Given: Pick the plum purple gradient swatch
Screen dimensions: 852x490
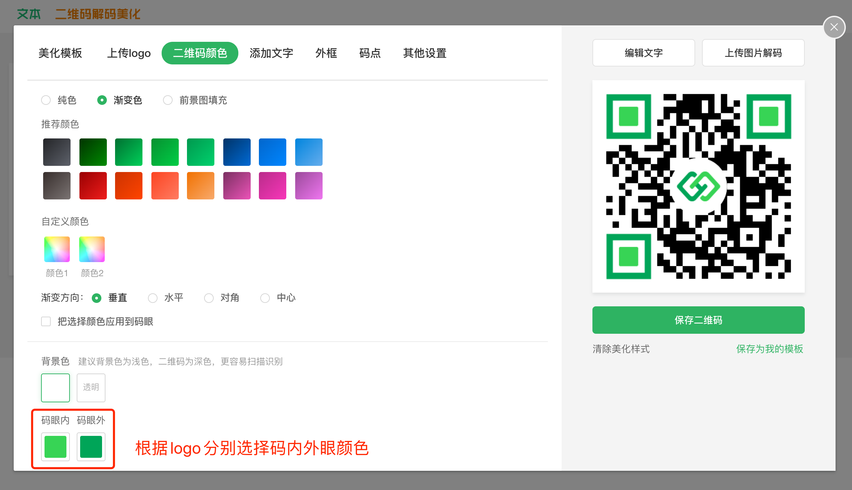Looking at the screenshot, I should point(237,186).
